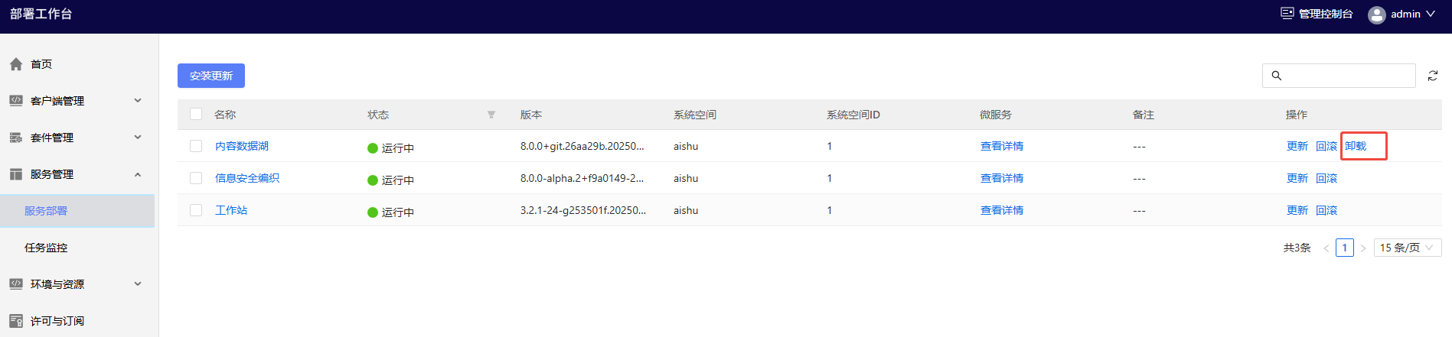Viewport: 1452px width, 337px height.
Task: Click the 安装更新 button
Action: pos(211,76)
